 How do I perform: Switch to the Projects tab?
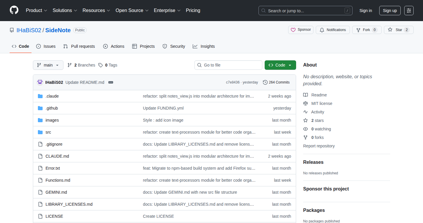[143, 46]
